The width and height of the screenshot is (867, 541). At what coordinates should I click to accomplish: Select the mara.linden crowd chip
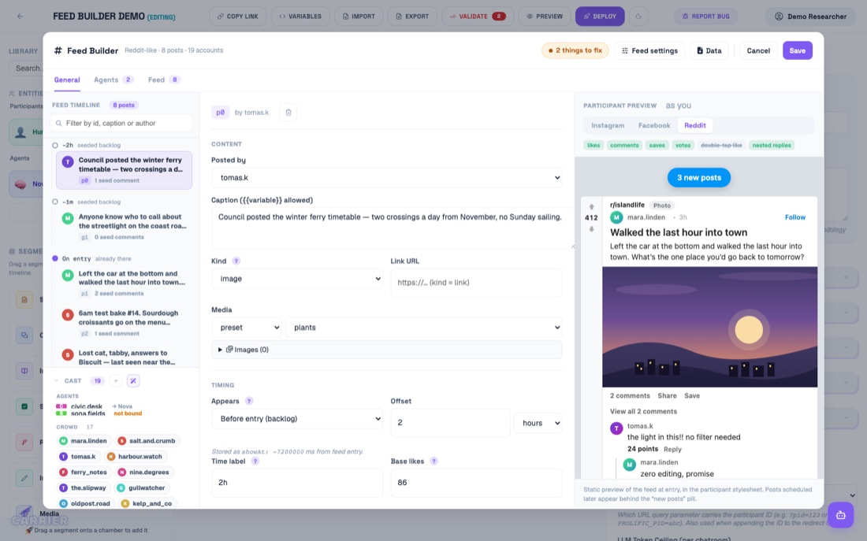(84, 440)
